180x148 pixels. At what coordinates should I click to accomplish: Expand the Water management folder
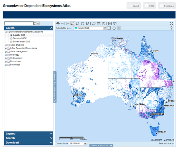click(x=6, y=52)
